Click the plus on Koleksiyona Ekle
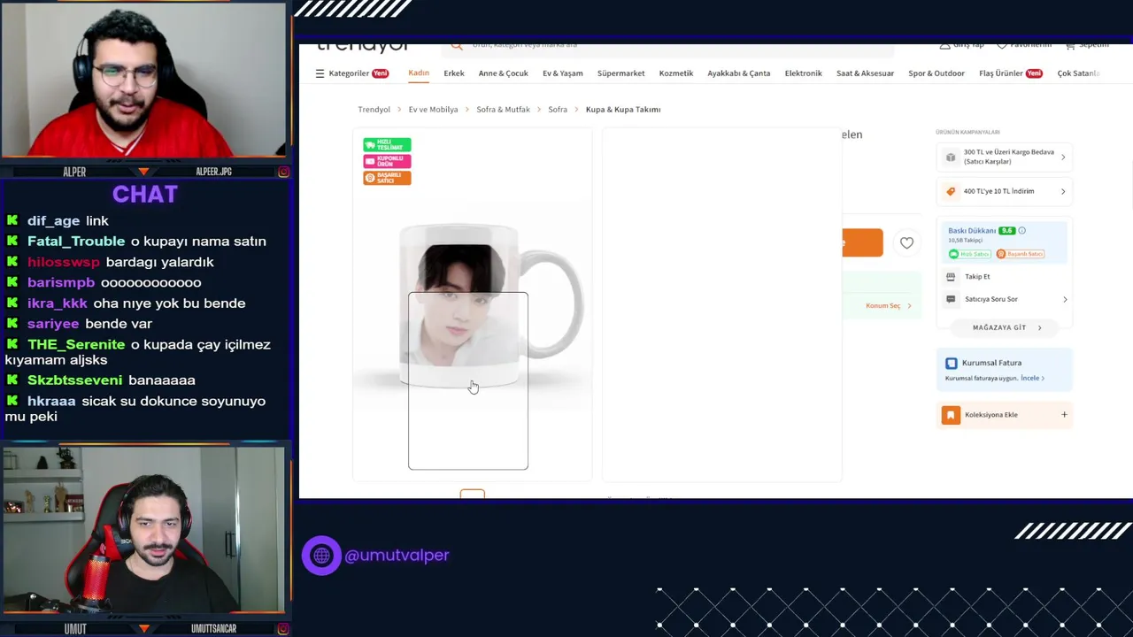The height and width of the screenshot is (637, 1133). (x=1064, y=415)
